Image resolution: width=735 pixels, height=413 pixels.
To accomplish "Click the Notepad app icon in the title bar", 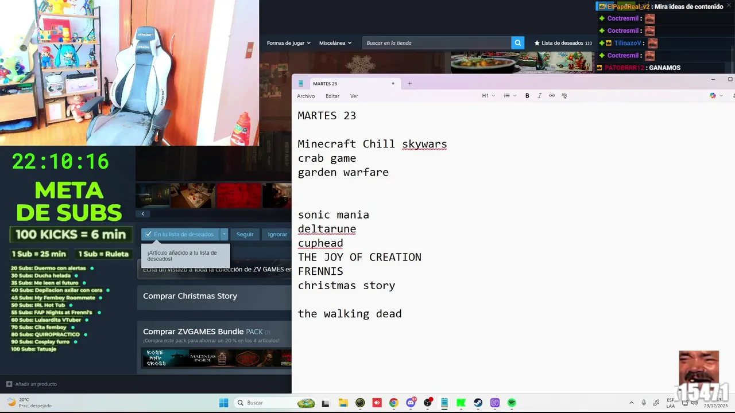I will click(300, 84).
